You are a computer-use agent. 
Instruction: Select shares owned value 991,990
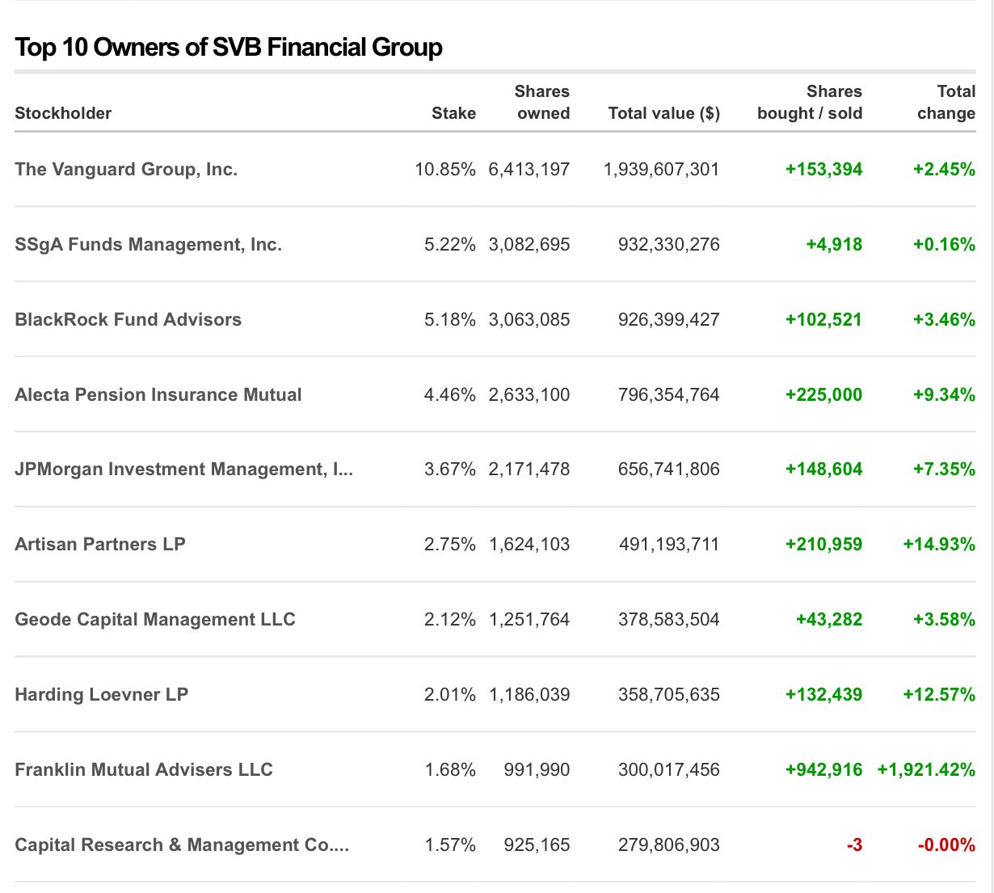click(537, 770)
